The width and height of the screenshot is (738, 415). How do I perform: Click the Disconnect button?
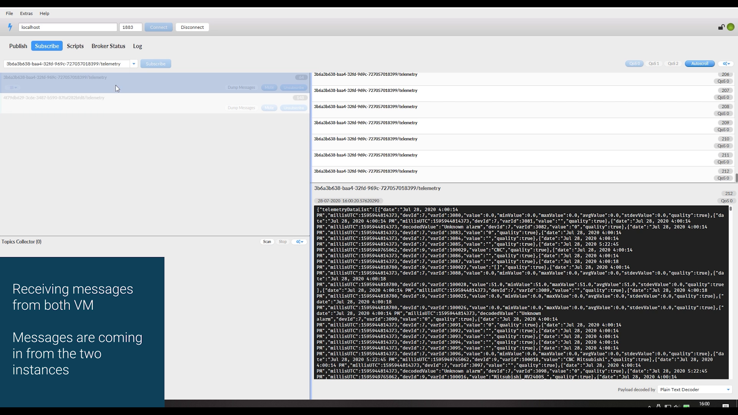(192, 27)
